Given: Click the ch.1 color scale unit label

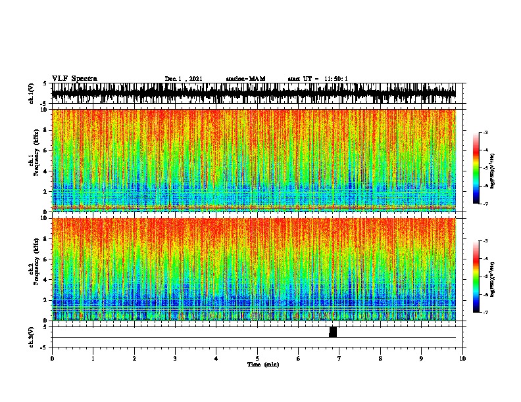Looking at the screenshot, I should [493, 171].
